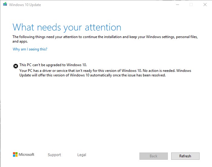Screen dimensions: 212x167
Task: Click the blank white area below the error
Action: 106,115
